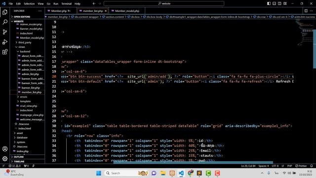Viewport: 316px width, 178px height.
Task: Open editor more actions ellipsis
Action: point(312,11)
